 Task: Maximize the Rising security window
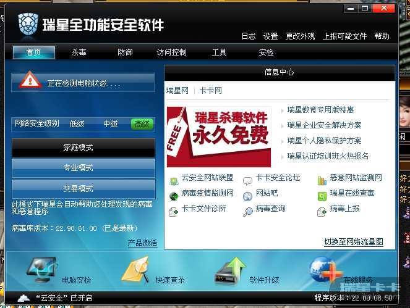[x=365, y=9]
